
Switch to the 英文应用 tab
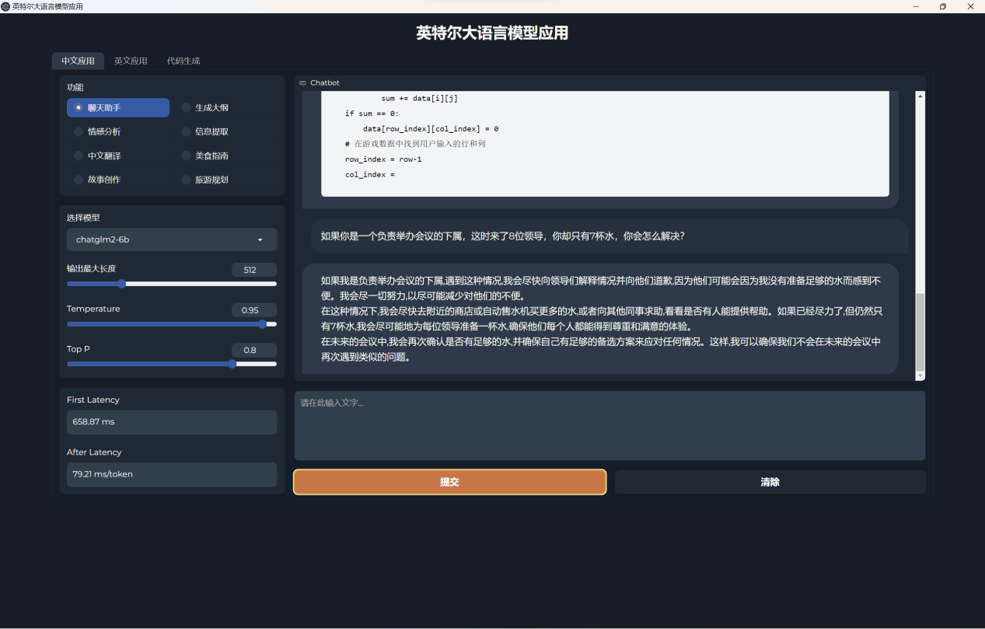point(131,61)
